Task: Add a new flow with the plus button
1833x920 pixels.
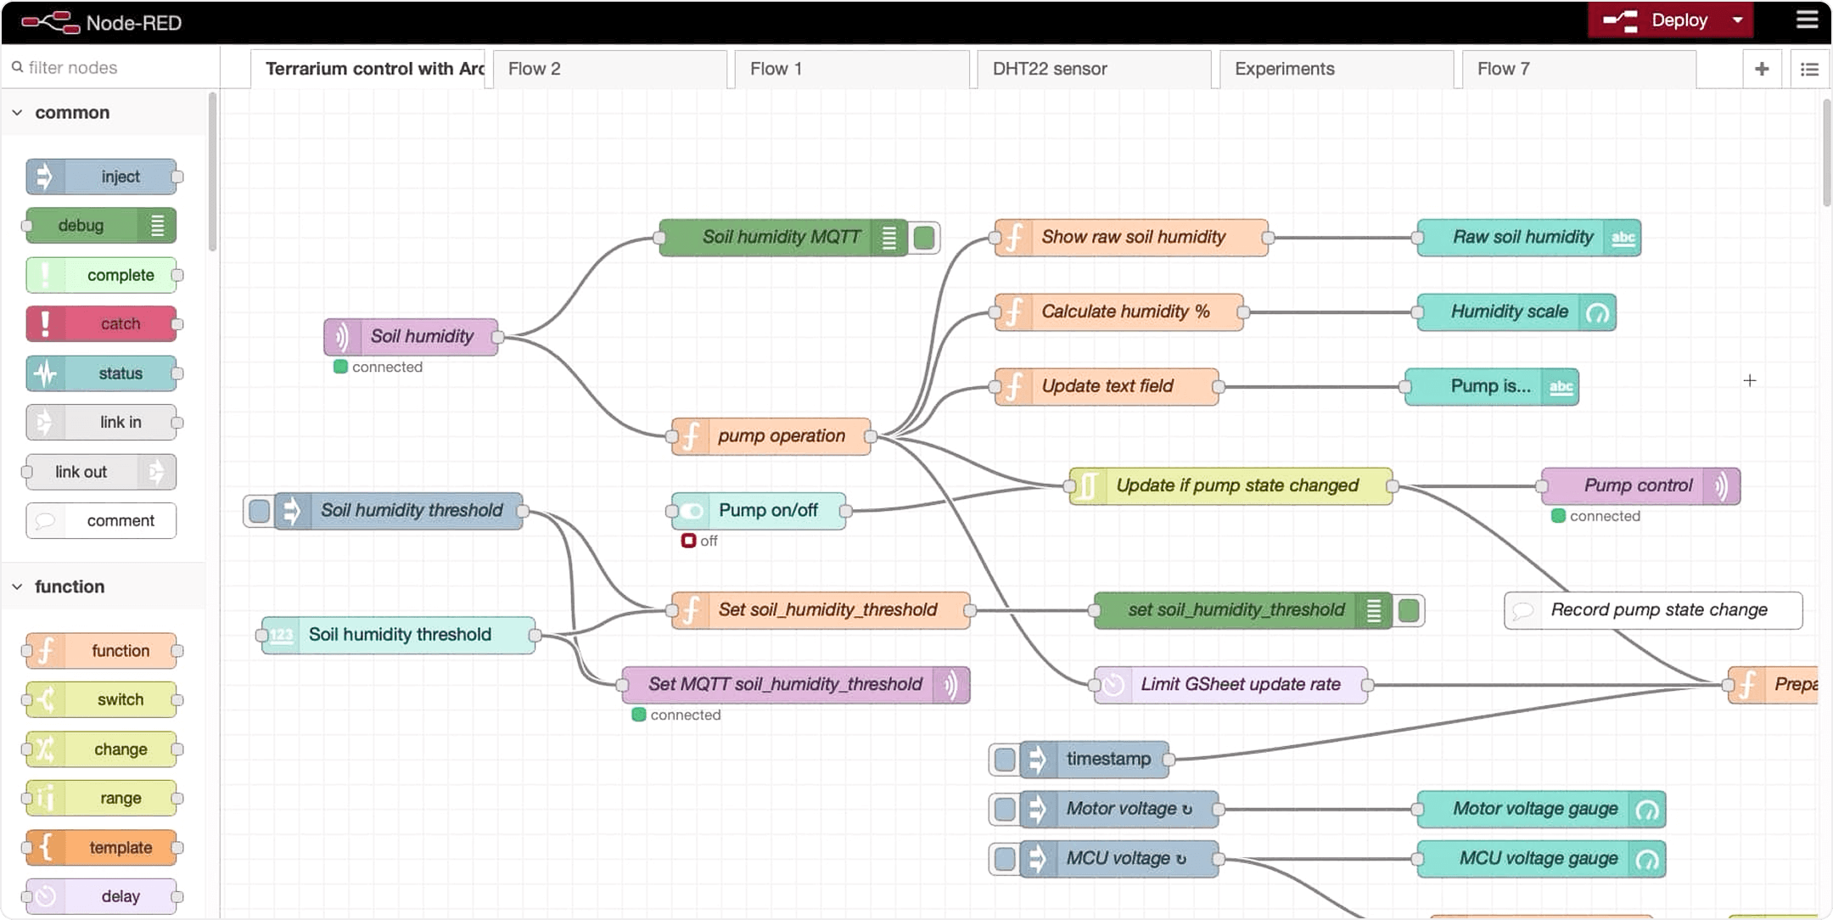Action: click(1763, 68)
